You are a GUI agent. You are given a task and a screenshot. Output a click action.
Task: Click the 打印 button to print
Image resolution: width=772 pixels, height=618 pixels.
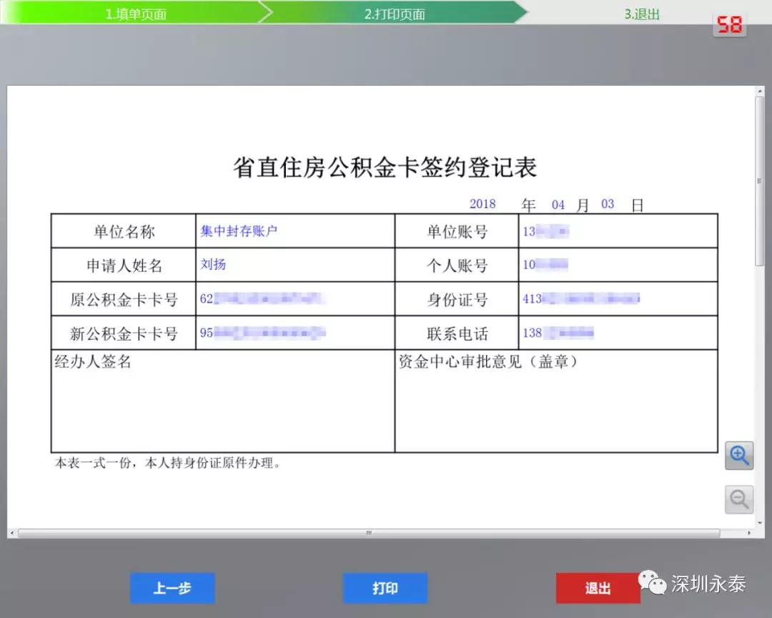(x=385, y=588)
